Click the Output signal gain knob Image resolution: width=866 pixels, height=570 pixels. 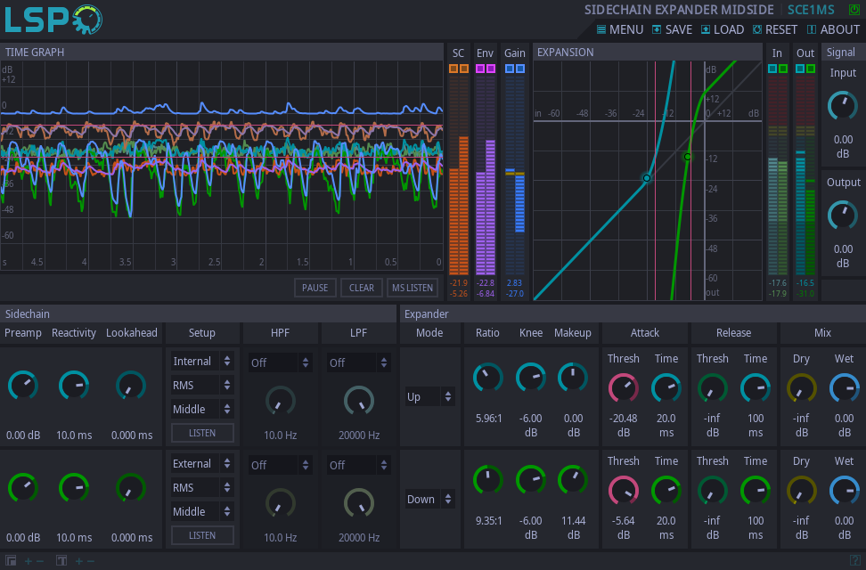click(x=843, y=216)
